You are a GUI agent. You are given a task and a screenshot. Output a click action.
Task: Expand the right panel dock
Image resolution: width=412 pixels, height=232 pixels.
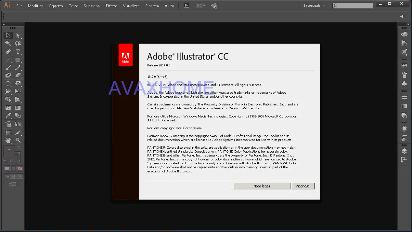click(408, 24)
